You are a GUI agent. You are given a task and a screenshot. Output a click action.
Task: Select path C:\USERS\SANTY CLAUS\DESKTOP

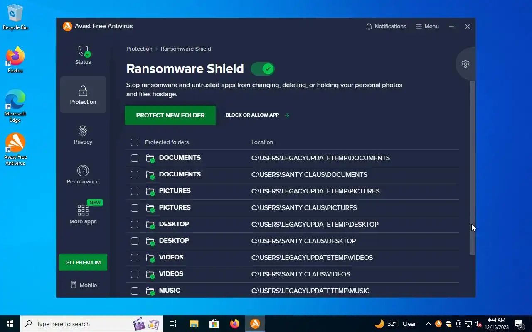303,241
